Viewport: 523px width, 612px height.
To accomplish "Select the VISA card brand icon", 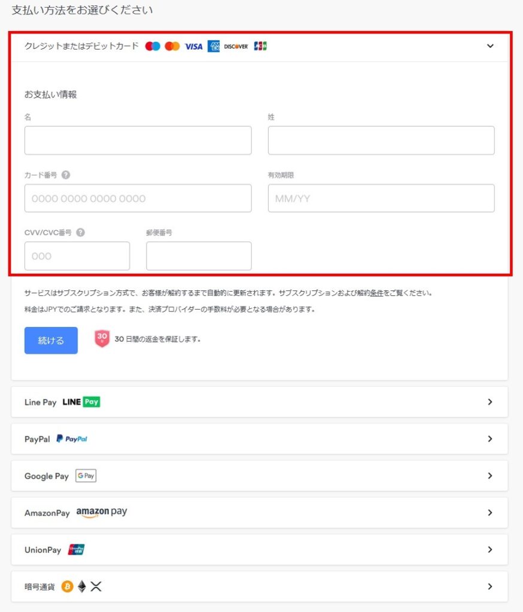I will click(193, 46).
